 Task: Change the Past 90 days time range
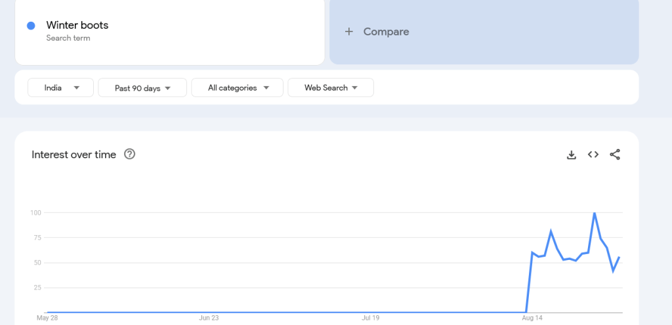142,87
